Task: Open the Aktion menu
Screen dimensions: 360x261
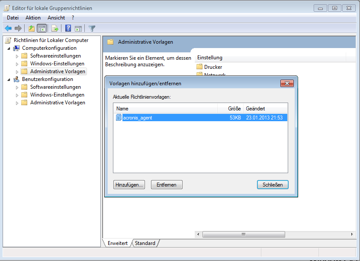Action: pos(33,18)
